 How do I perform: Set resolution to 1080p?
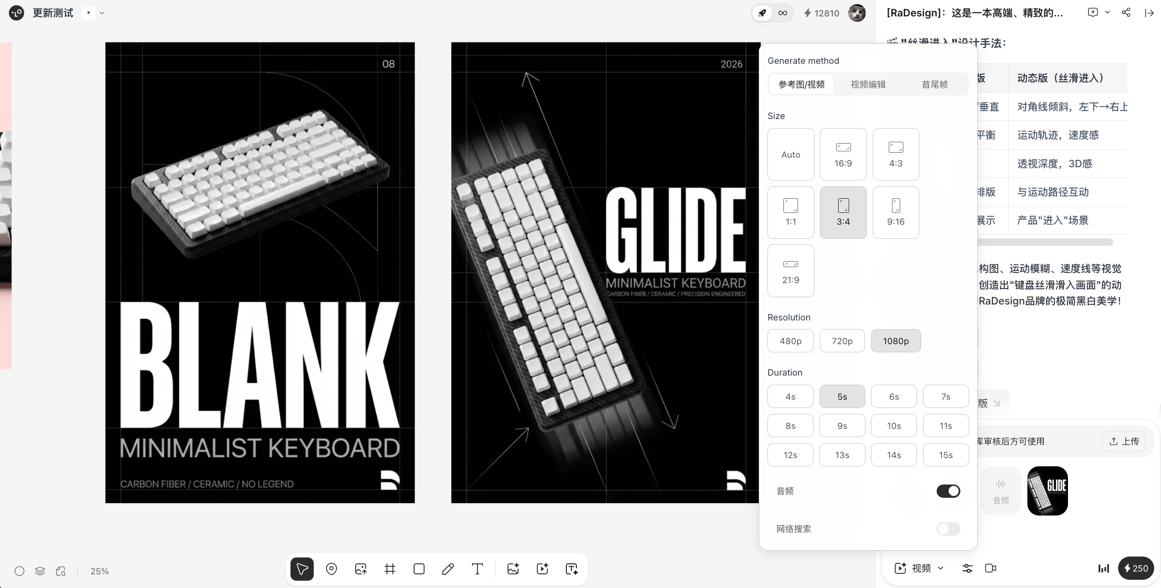coord(896,341)
